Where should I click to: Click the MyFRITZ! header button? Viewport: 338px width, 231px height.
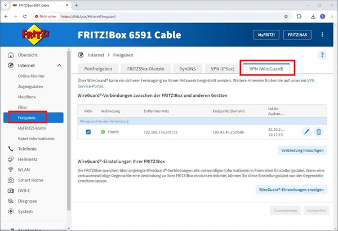pyautogui.click(x=266, y=35)
